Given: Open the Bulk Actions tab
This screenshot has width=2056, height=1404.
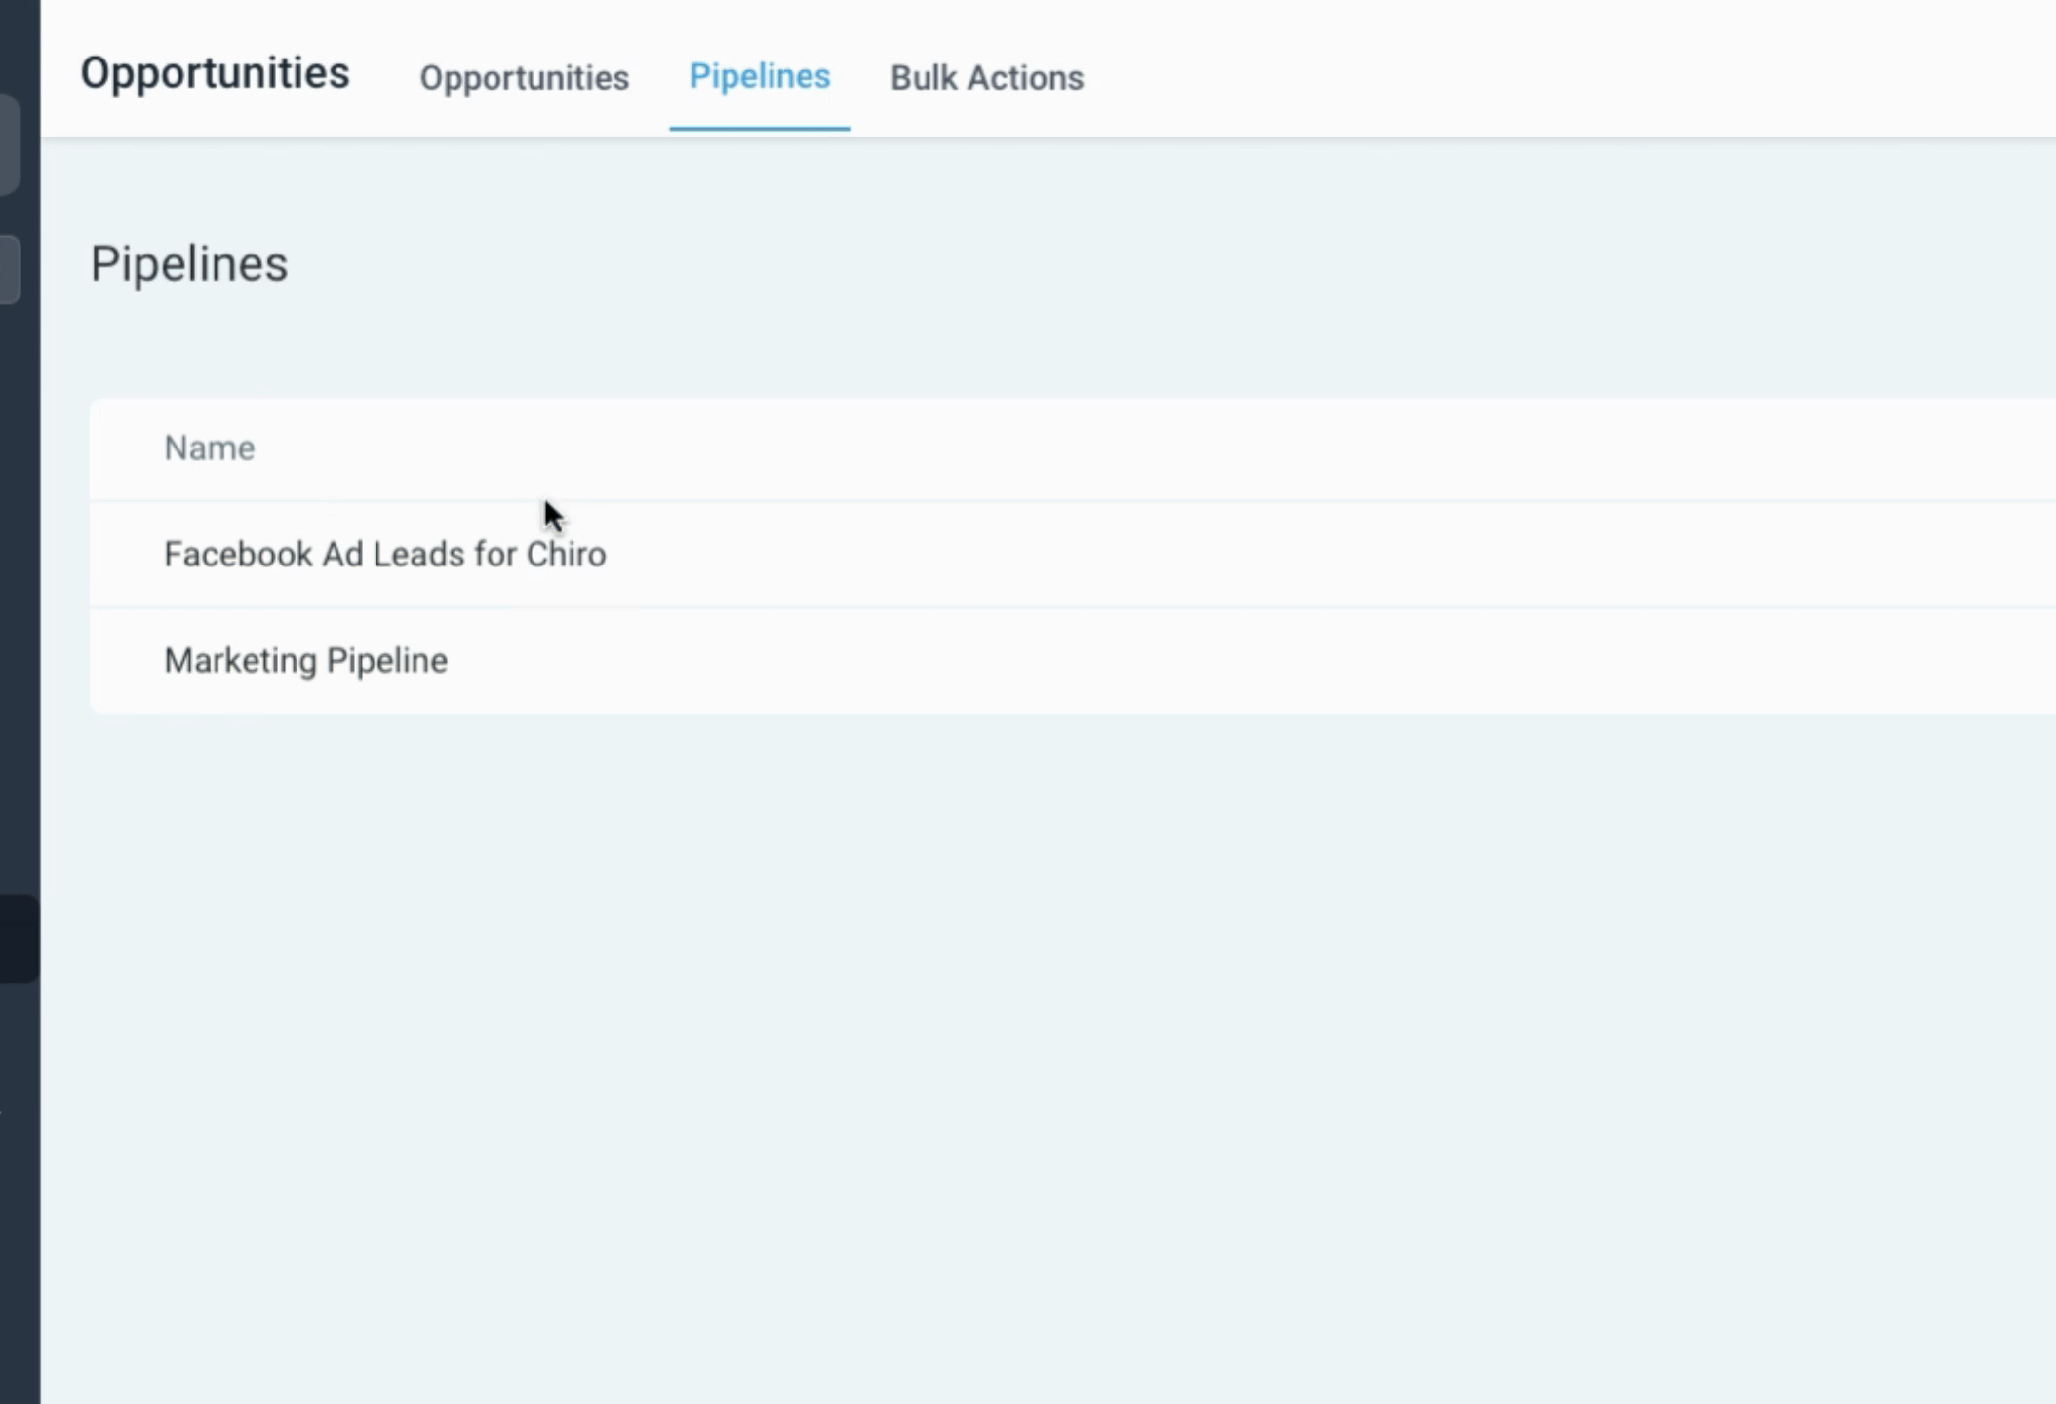Looking at the screenshot, I should 986,78.
